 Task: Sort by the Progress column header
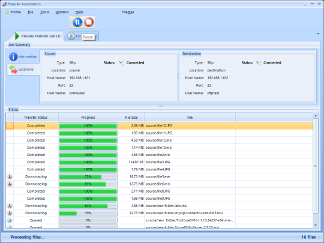tap(88, 118)
